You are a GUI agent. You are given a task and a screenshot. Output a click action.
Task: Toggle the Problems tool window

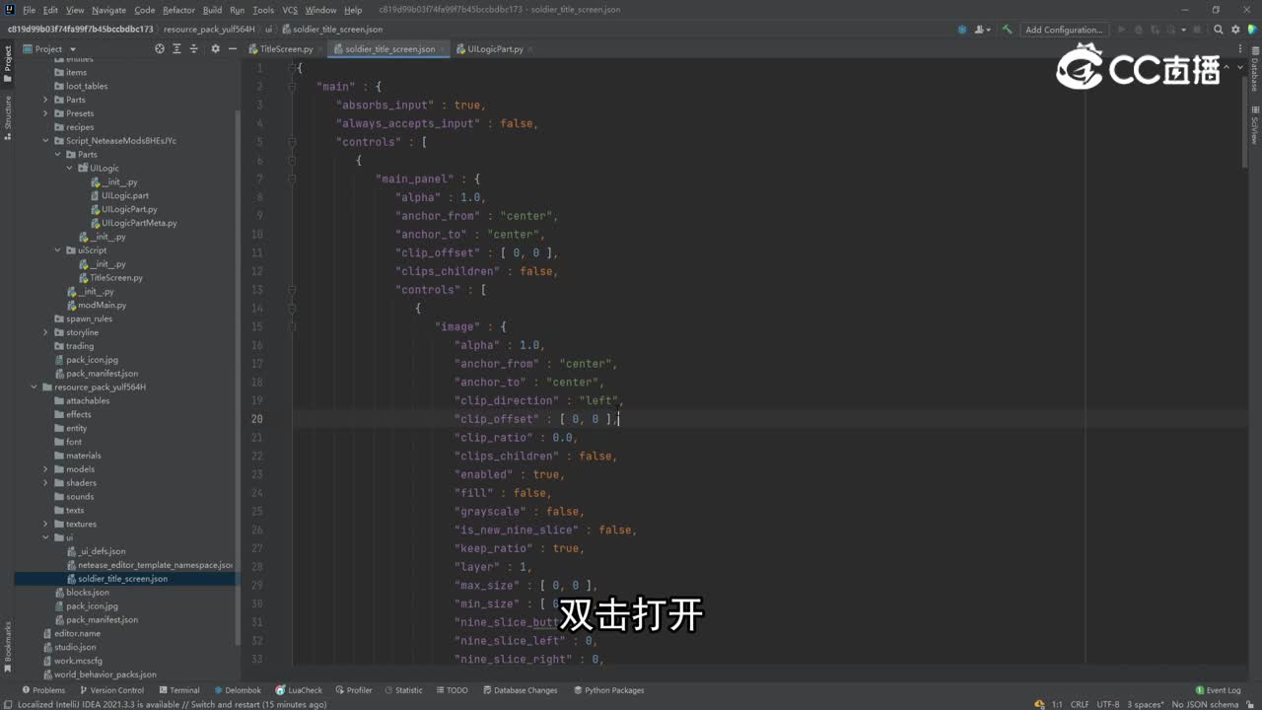[42, 690]
